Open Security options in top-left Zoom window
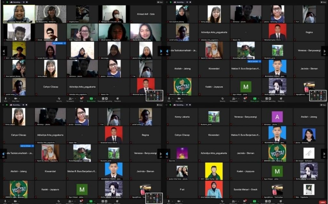Image resolution: width=328 pixels, height=204 pixels. click(59, 99)
